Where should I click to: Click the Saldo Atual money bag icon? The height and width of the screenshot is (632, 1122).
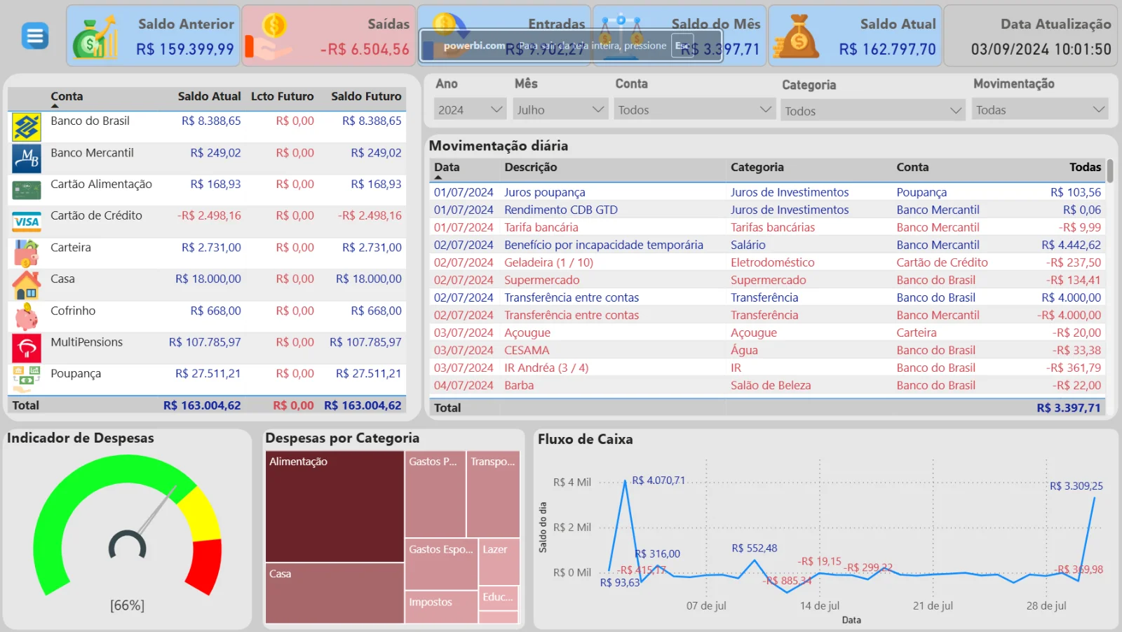pos(797,36)
